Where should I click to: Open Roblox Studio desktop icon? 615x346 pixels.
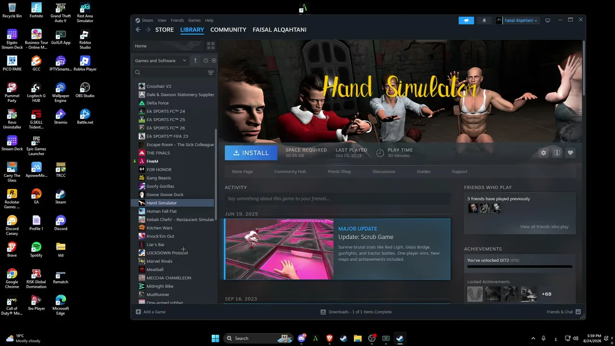coord(85,39)
